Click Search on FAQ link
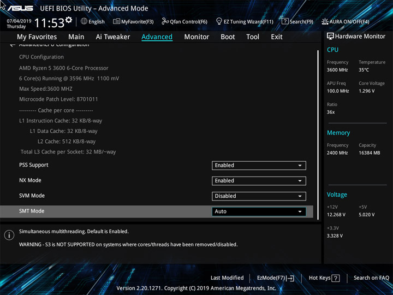This screenshot has width=393, height=295. [371, 278]
